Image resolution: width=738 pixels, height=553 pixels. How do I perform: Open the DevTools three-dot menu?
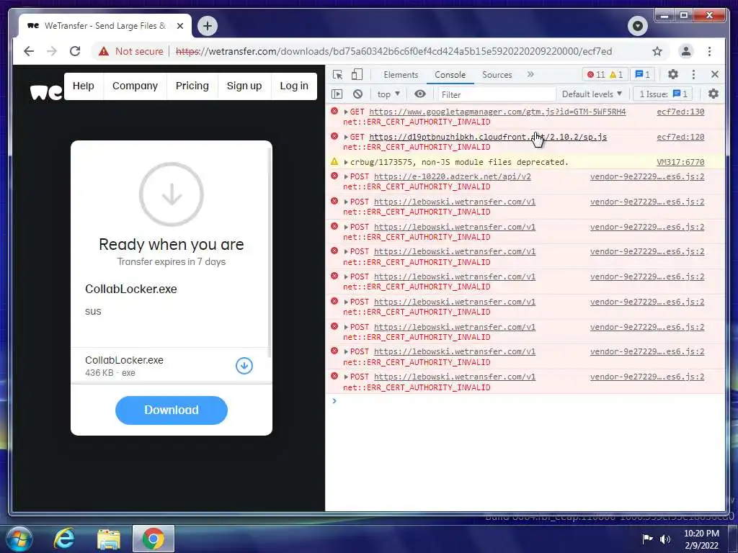(693, 74)
